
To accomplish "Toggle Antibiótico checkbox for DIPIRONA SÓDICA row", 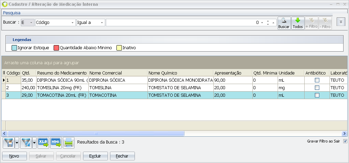I will point(317,80).
